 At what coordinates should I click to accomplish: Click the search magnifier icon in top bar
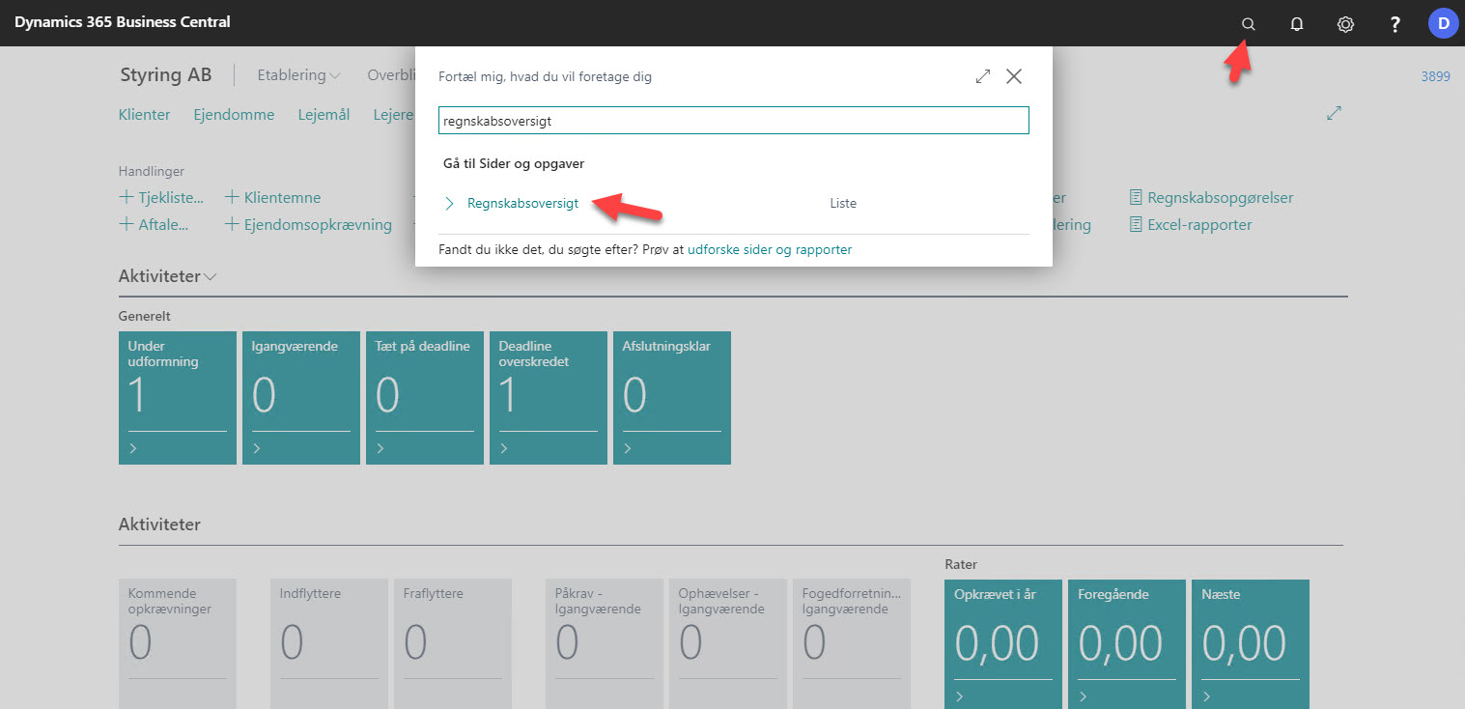(x=1248, y=24)
